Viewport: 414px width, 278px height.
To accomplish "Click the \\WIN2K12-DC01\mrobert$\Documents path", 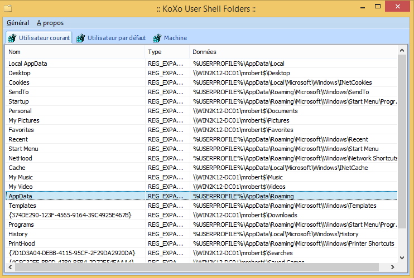I will coord(245,111).
